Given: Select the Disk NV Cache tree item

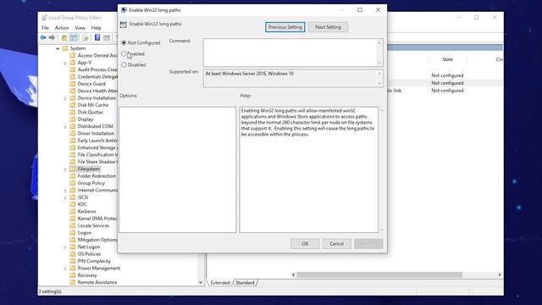Looking at the screenshot, I should [x=92, y=105].
